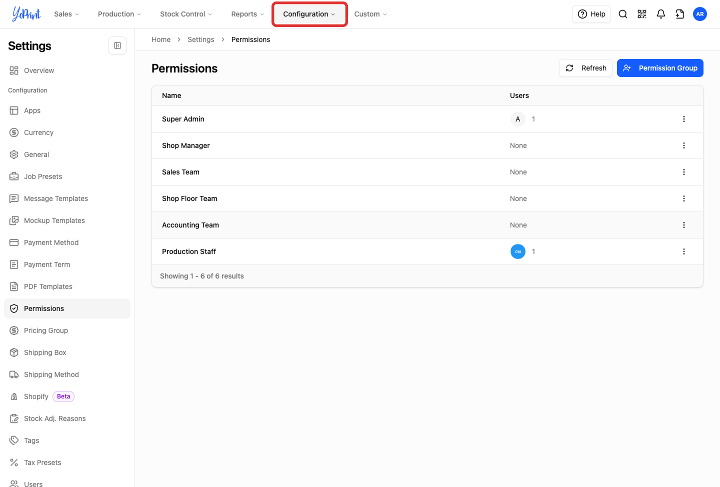720x487 pixels.
Task: Click the Payment Method card icon
Action: 14,242
